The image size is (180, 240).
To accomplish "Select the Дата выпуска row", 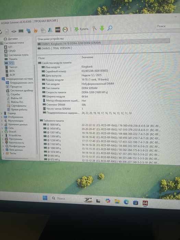I will [72, 75].
